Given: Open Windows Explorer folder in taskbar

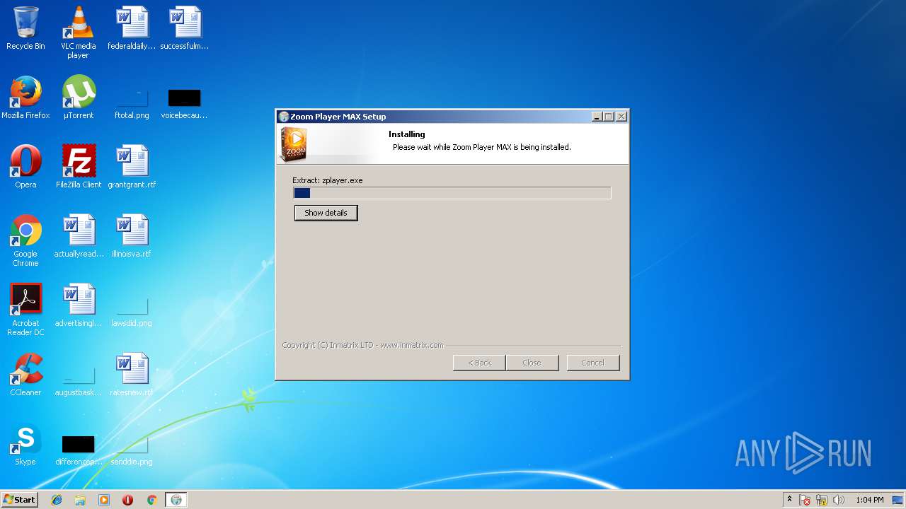Looking at the screenshot, I should [80, 500].
